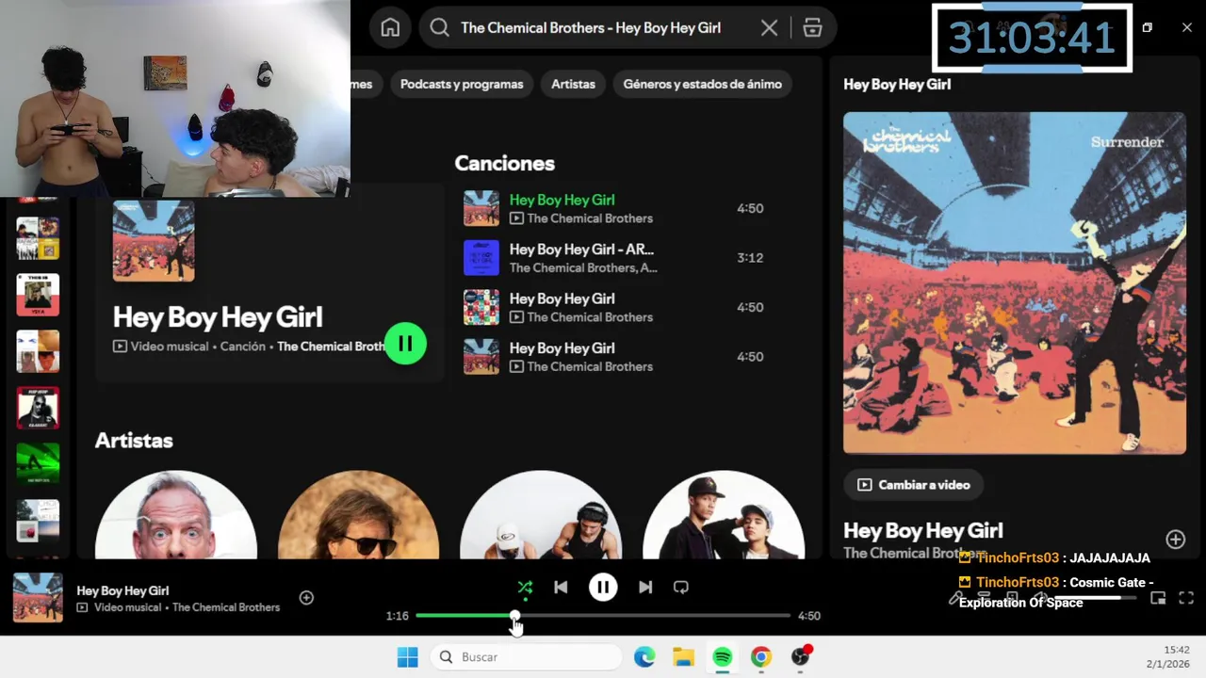This screenshot has height=678, width=1206.
Task: Open hip hop playlist thumbnail in sidebar
Action: point(38,408)
